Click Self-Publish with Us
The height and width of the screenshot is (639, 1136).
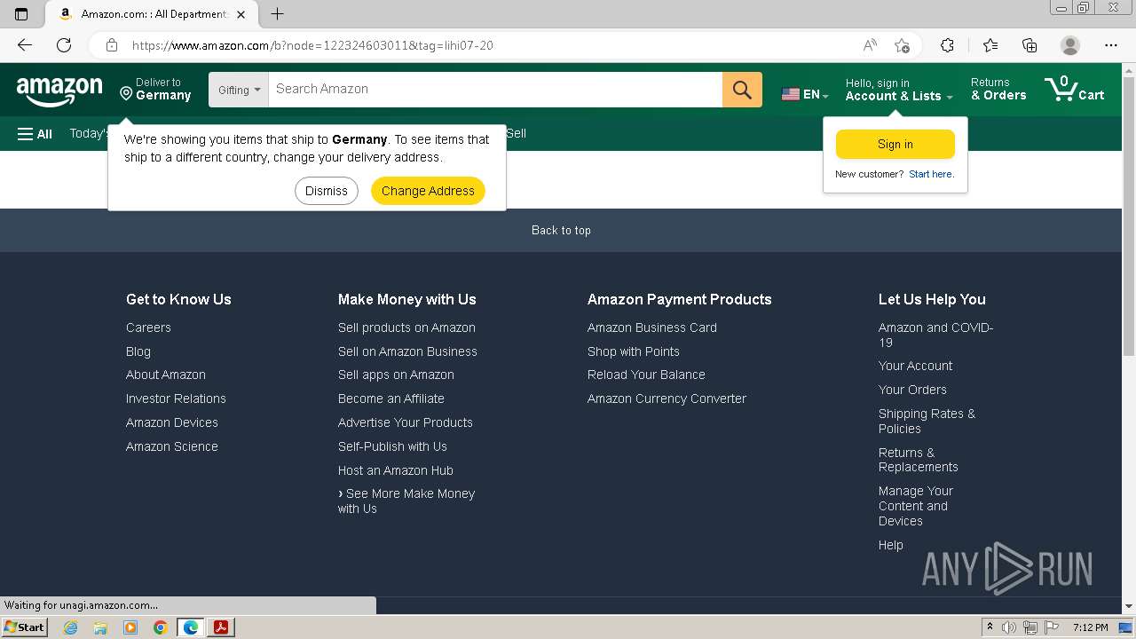(x=392, y=446)
